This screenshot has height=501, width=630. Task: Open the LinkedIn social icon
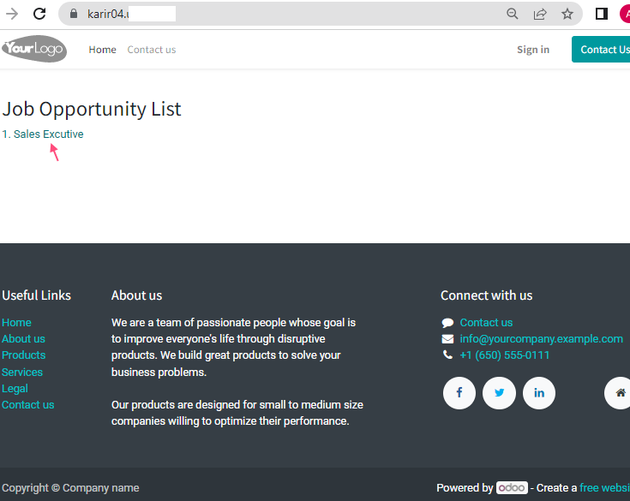(x=539, y=392)
